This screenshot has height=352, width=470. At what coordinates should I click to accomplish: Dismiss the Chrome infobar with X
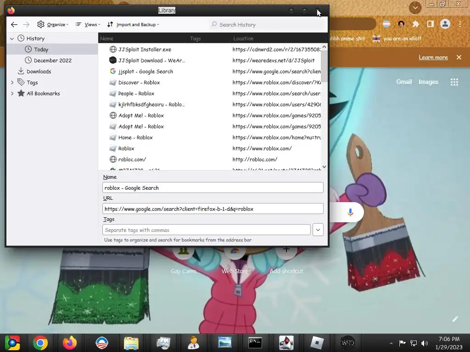(459, 57)
